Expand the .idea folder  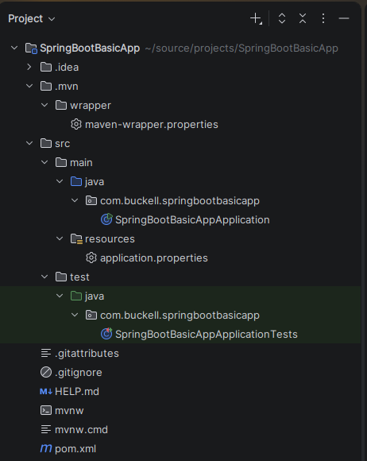(29, 67)
